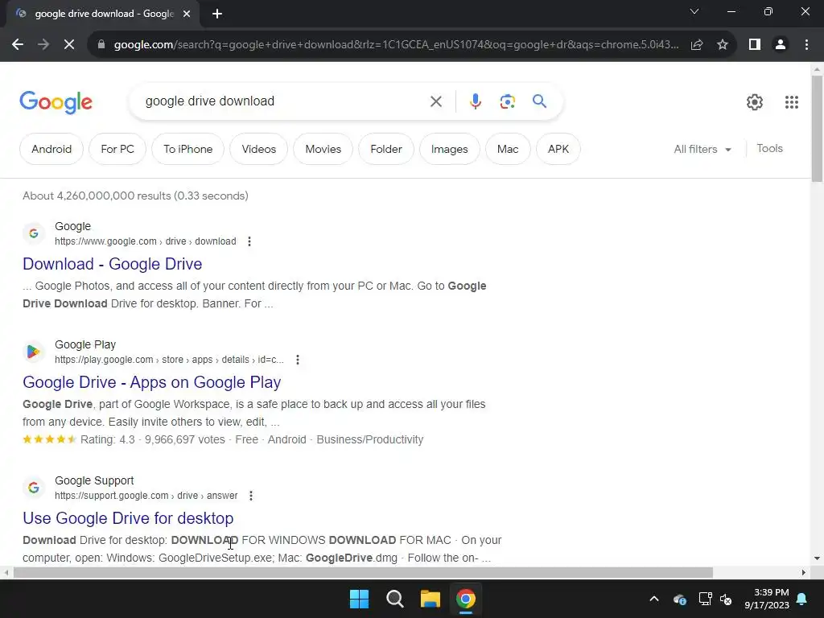Go to Google home via logo
Screen dimensions: 824x618
tap(56, 102)
